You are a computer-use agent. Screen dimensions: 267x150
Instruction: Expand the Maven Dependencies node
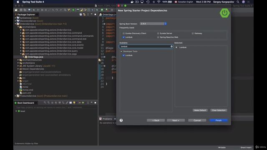(x=18, y=69)
